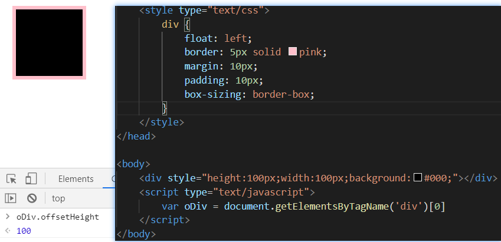Select the closing style tag

point(162,122)
